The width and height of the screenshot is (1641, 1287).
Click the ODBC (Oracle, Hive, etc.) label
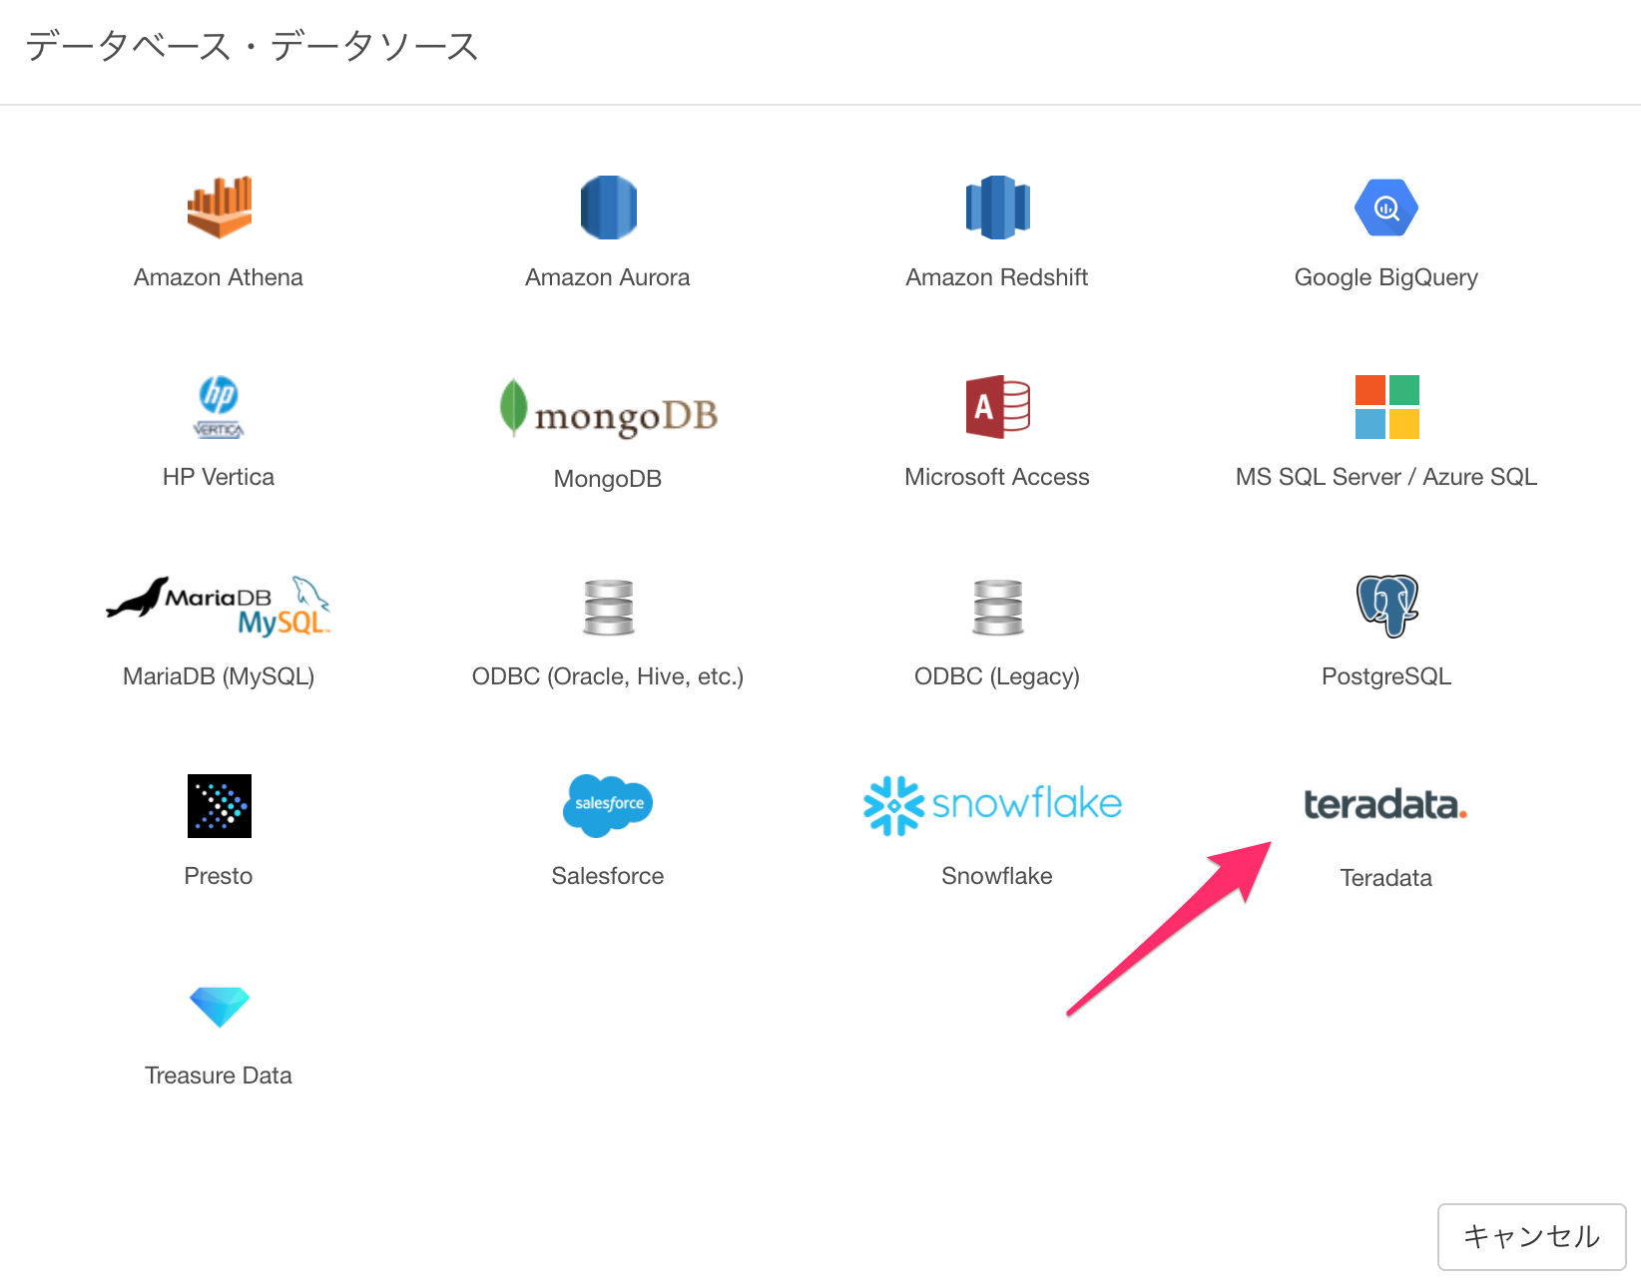coord(608,676)
